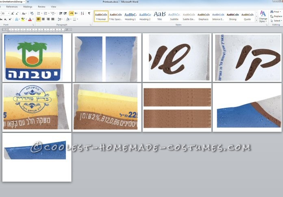Click the Text Effects icon
Screen dimensions: 283x197
17,19
